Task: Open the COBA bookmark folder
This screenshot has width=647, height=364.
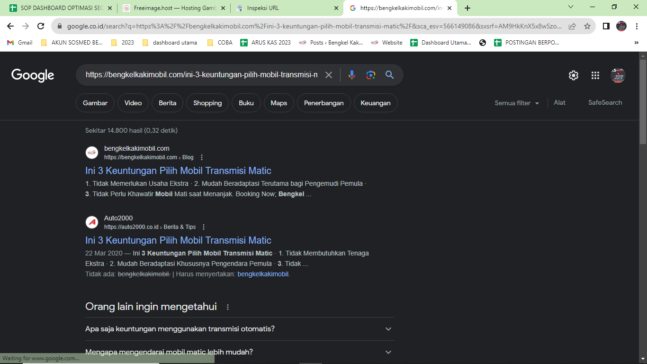Action: (220, 43)
